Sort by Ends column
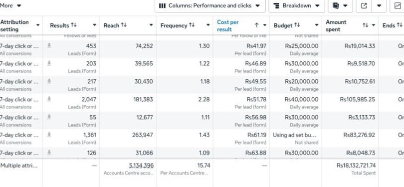Image resolution: width=404 pixels, height=187 pixels. [x=400, y=25]
